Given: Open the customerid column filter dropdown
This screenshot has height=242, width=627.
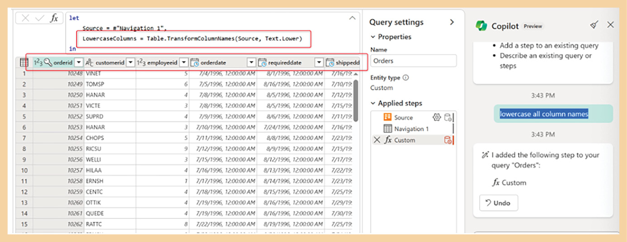Looking at the screenshot, I should 130,62.
